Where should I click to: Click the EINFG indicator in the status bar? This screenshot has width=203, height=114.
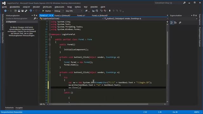pyautogui.click(x=197, y=112)
